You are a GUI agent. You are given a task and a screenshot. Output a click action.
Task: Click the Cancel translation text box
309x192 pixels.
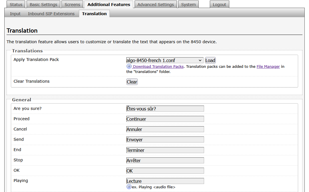point(165,129)
